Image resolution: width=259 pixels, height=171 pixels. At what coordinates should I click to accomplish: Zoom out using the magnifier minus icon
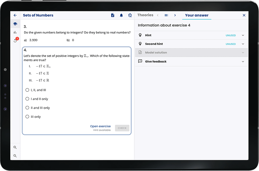(15, 156)
